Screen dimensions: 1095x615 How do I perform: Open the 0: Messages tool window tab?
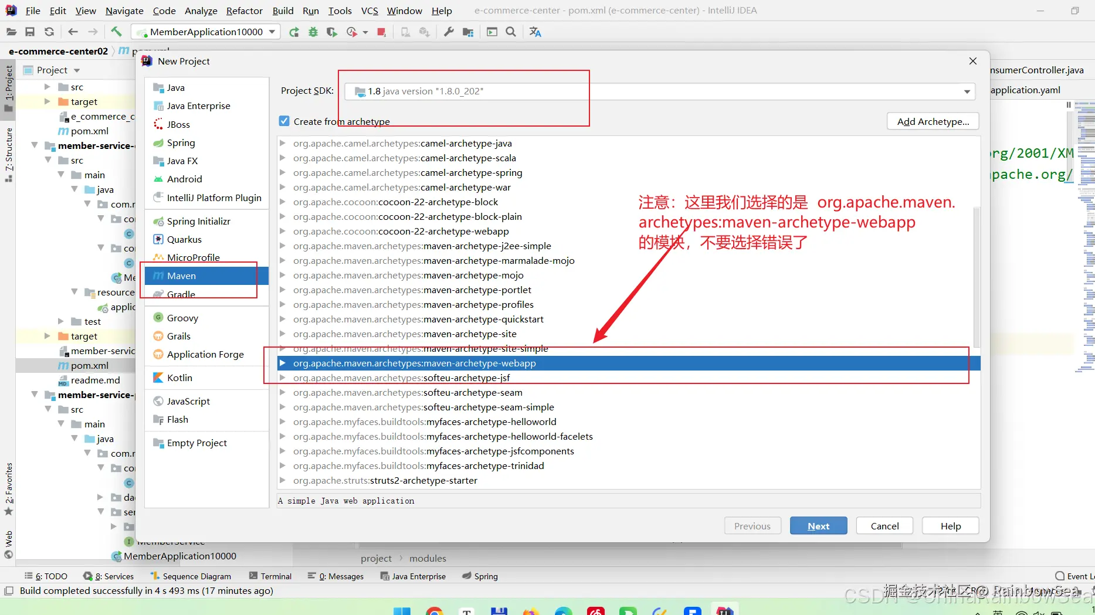coord(336,576)
